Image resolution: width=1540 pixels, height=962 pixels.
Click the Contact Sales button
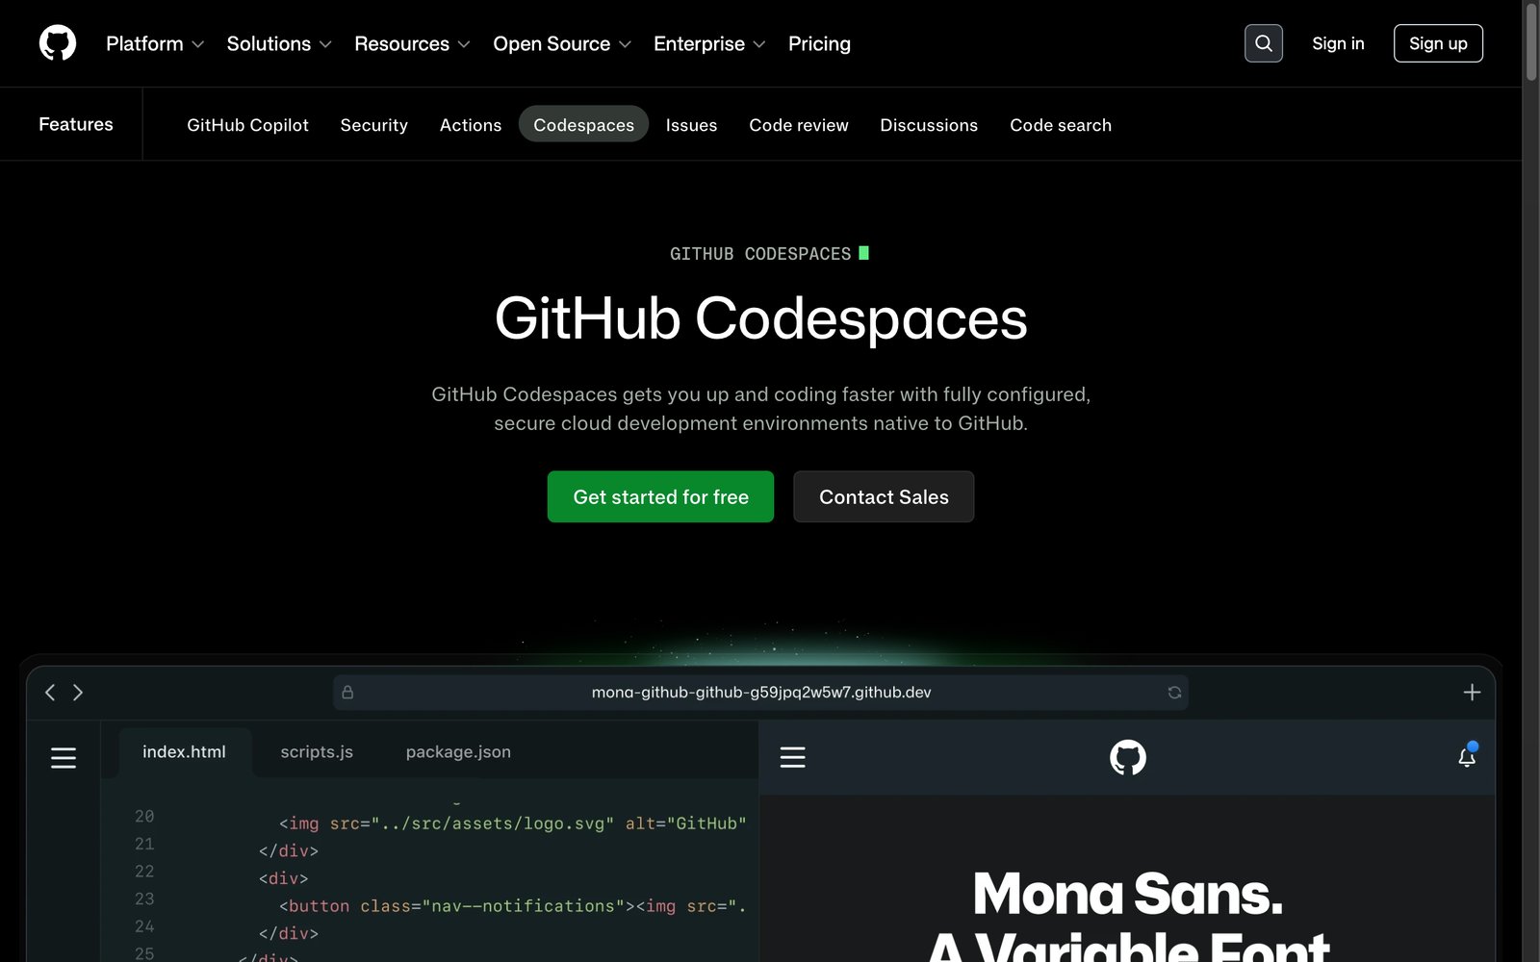click(884, 496)
